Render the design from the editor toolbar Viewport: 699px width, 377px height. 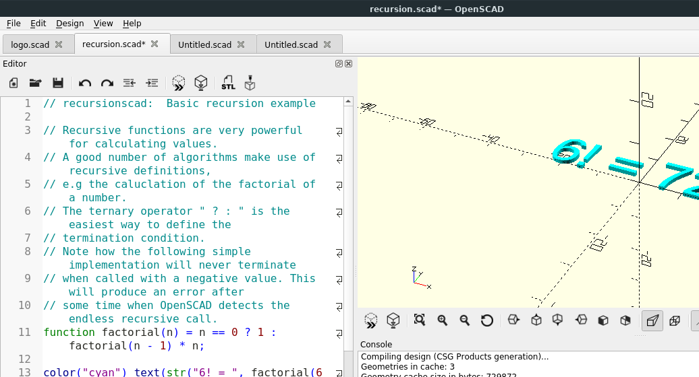[200, 83]
